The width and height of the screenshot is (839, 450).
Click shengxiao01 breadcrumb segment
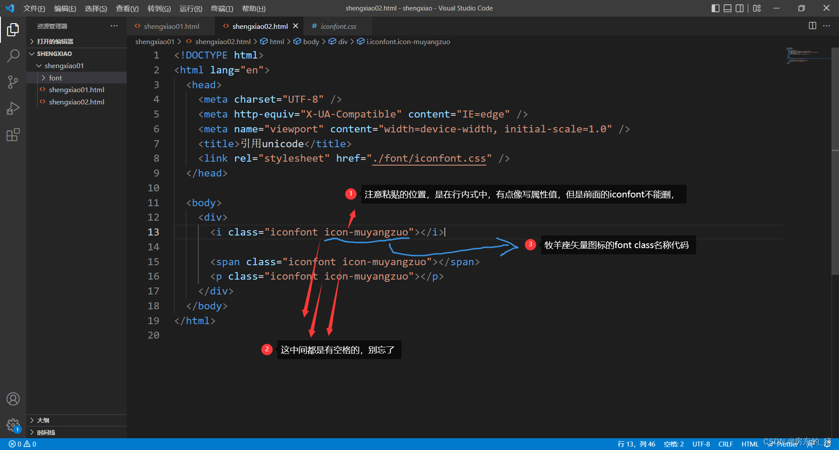(x=155, y=42)
